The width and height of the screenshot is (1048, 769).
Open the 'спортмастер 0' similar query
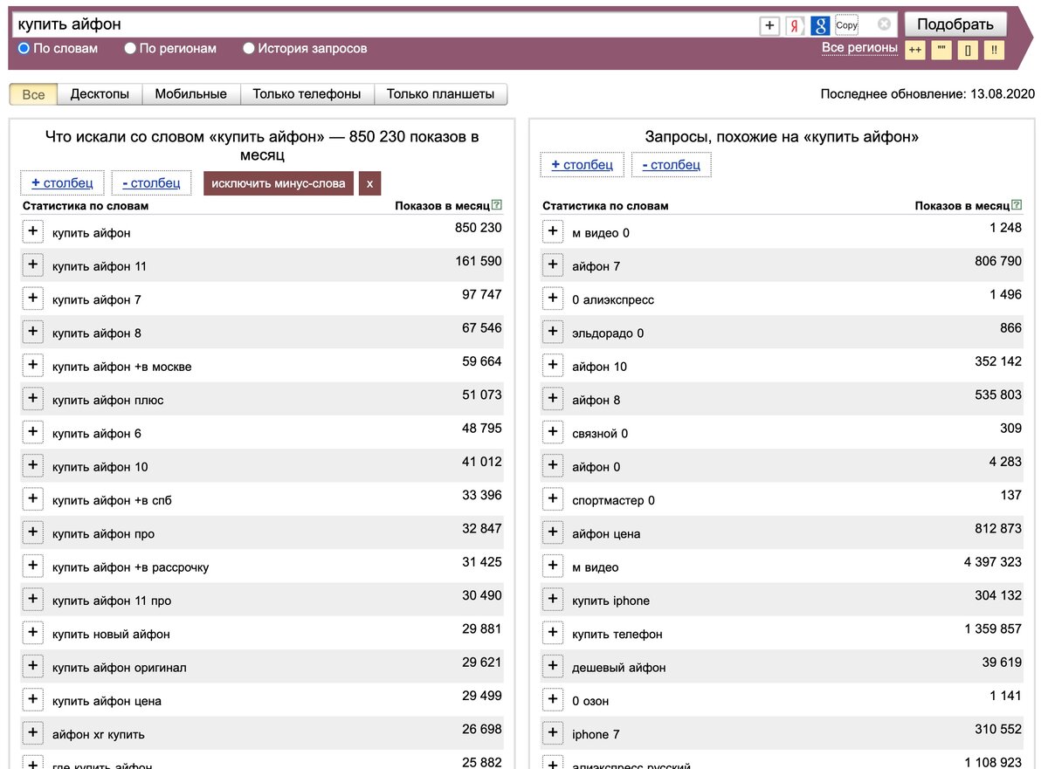pyautogui.click(x=613, y=500)
